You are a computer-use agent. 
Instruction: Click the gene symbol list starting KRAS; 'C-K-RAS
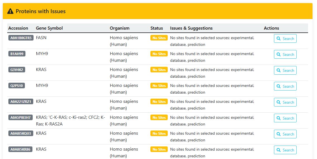click(x=70, y=121)
